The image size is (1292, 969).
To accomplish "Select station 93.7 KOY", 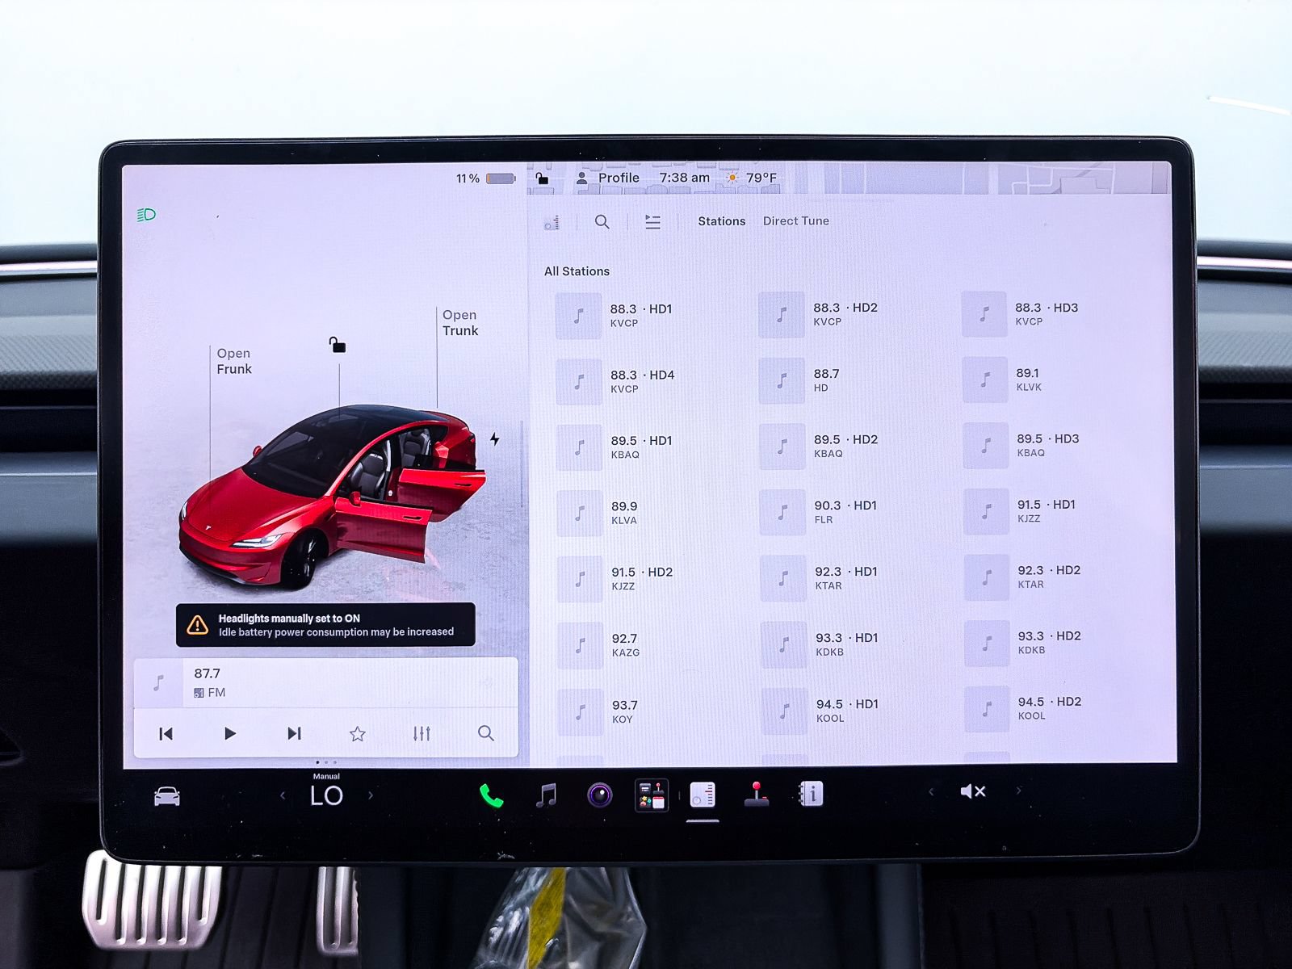I will [x=600, y=712].
